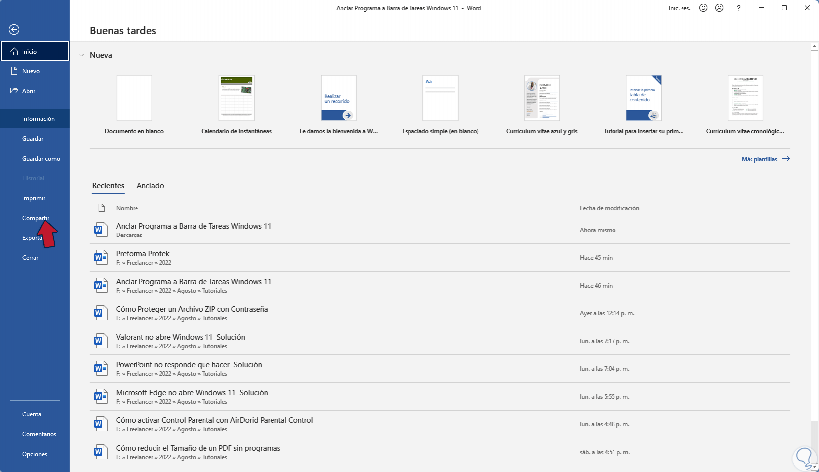Click the open folder icon beside Abrir
Screen dimensions: 819x472
pos(14,91)
